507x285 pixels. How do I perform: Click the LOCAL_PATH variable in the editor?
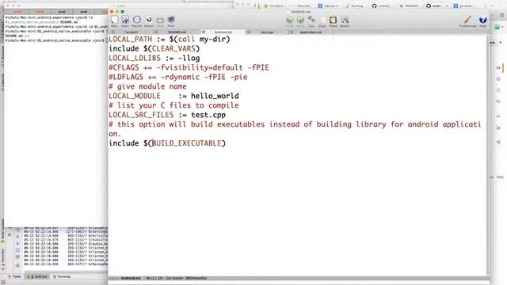coord(130,39)
